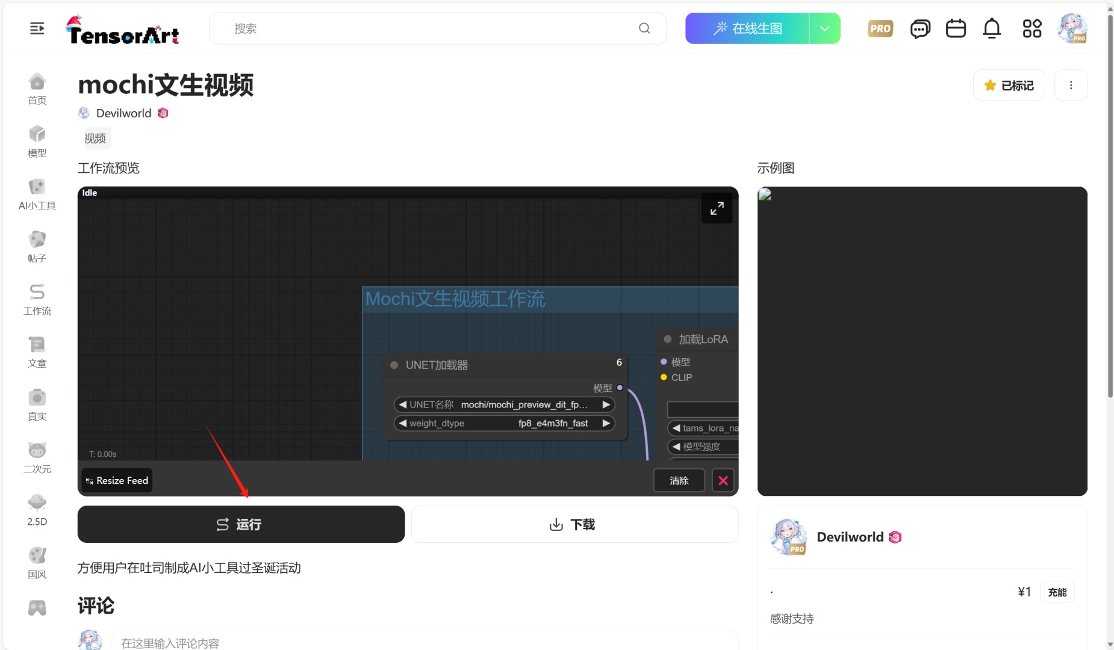Open the 示例图 example image thumbnail
Screen dimensions: 1114x650
click(x=922, y=341)
